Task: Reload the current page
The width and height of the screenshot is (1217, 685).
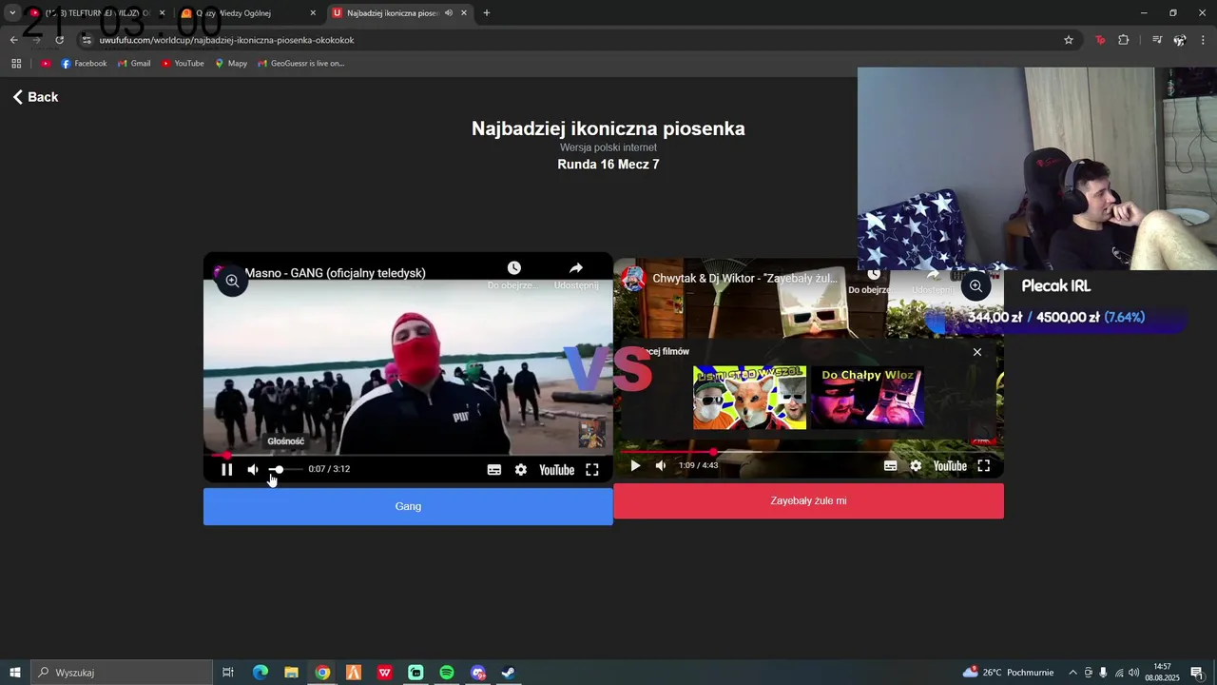Action: pos(59,40)
